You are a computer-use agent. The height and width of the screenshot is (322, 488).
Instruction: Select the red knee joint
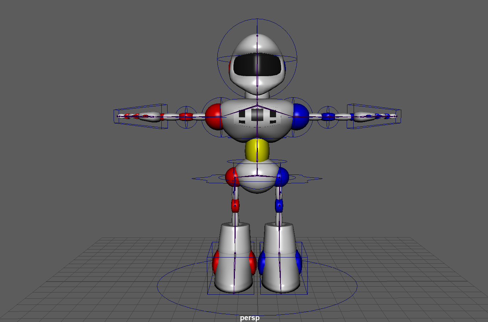point(235,206)
